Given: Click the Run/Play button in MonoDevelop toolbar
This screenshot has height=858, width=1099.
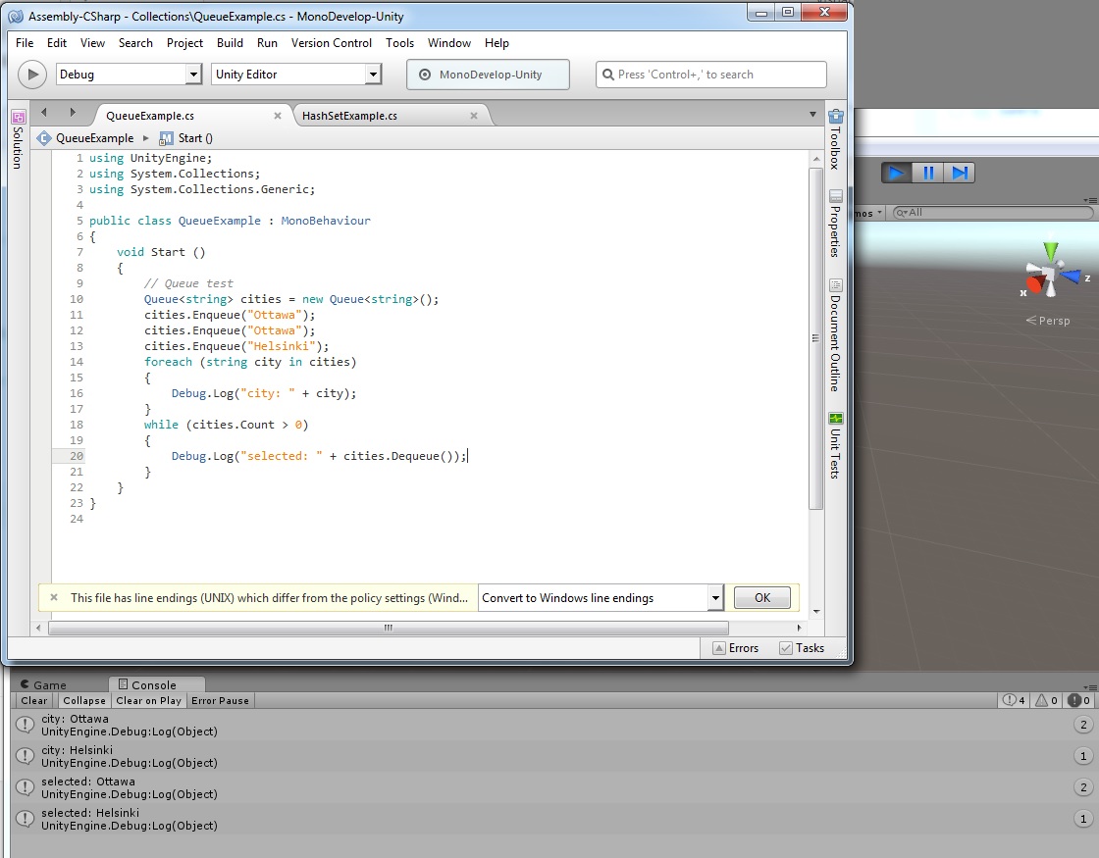Looking at the screenshot, I should pos(32,75).
